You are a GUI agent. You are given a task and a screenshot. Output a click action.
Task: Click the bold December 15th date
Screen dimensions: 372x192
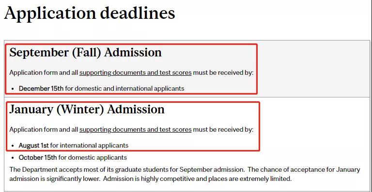(41, 89)
